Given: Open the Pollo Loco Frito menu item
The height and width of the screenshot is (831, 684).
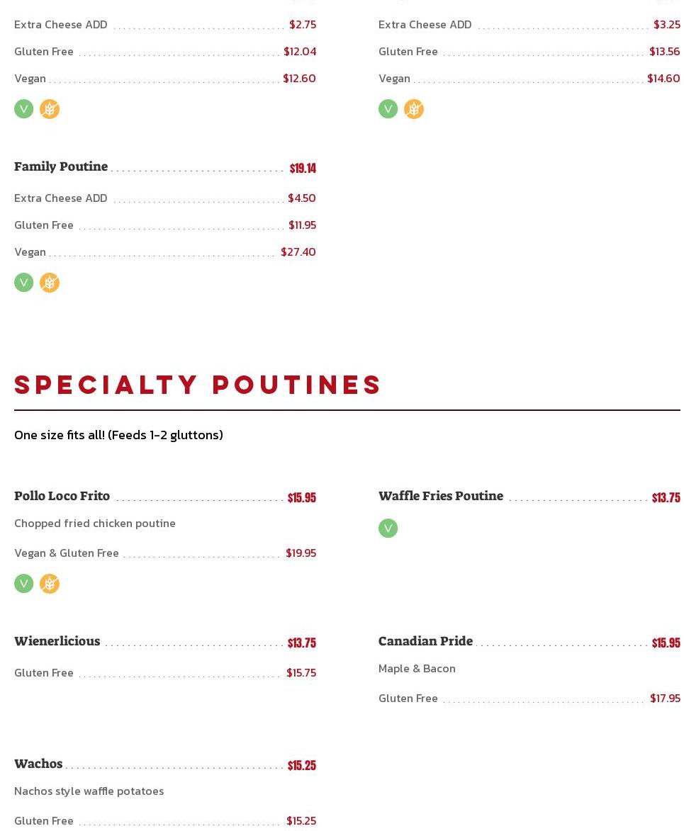Looking at the screenshot, I should click(x=62, y=496).
